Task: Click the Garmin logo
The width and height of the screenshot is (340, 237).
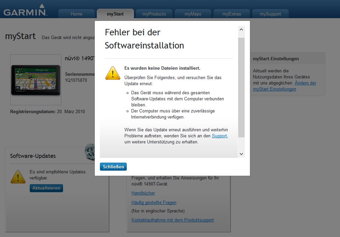Action: pos(25,11)
